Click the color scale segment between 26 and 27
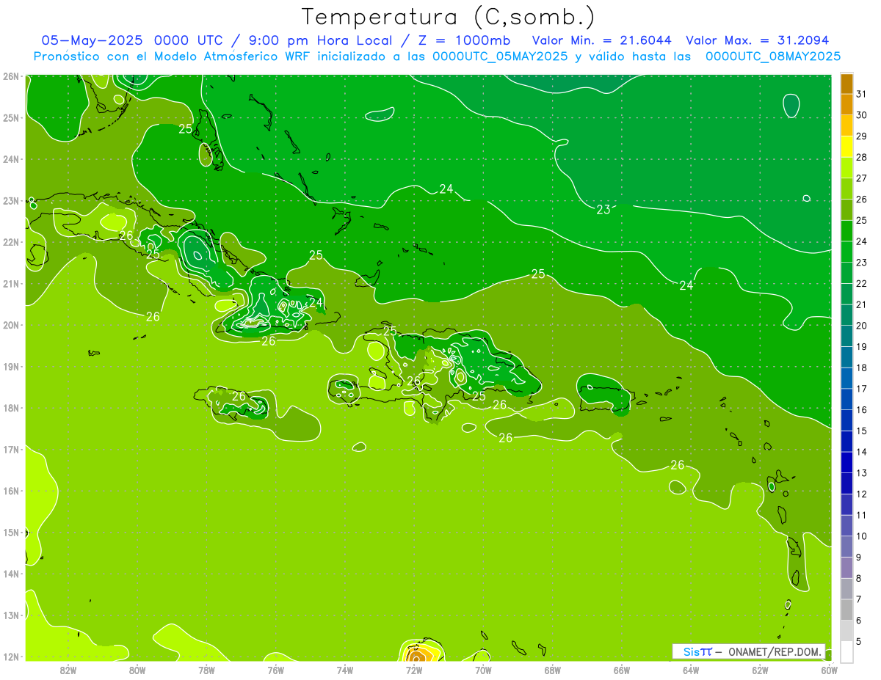This screenshot has width=881, height=680. point(846,189)
